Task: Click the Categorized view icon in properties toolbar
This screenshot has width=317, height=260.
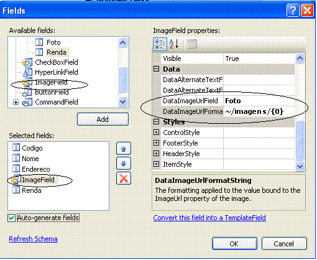Action: (x=160, y=44)
